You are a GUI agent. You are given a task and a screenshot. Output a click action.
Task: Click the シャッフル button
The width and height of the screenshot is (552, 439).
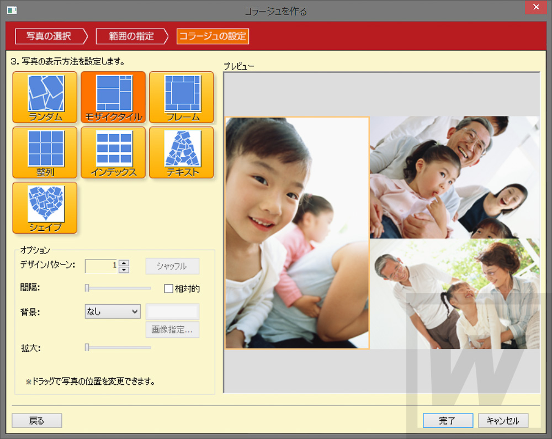click(x=172, y=266)
